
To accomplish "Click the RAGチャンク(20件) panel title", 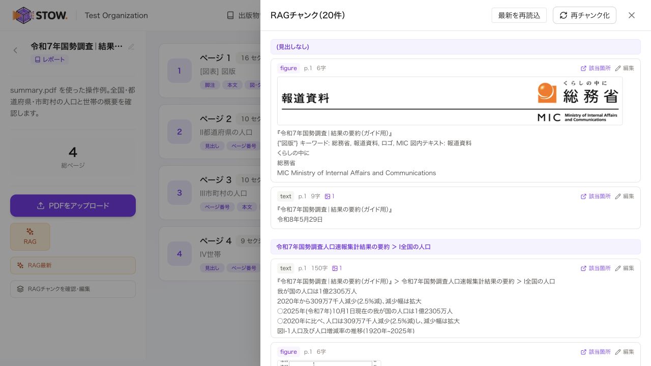I will (308, 15).
